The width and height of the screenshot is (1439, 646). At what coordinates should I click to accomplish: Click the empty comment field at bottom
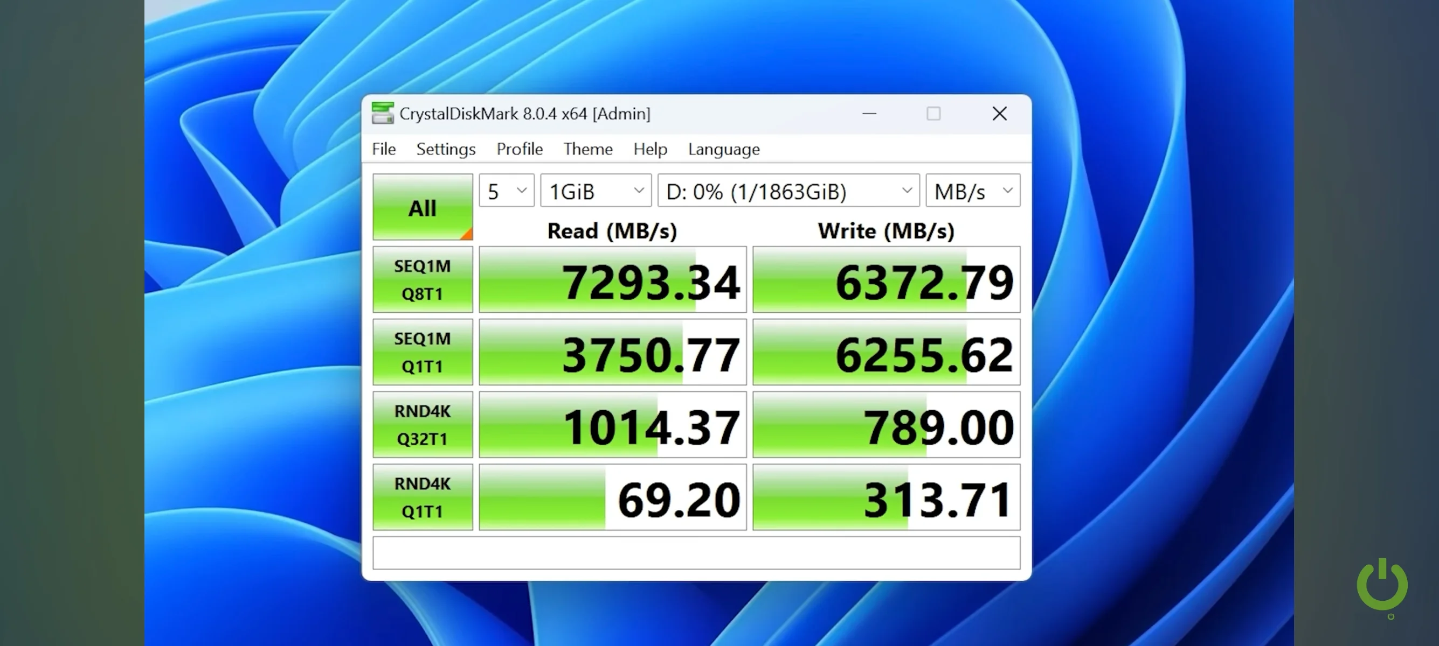(696, 553)
